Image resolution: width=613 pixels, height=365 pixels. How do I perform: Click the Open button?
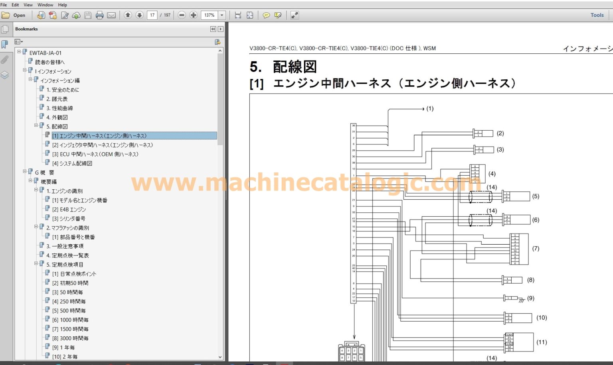15,15
